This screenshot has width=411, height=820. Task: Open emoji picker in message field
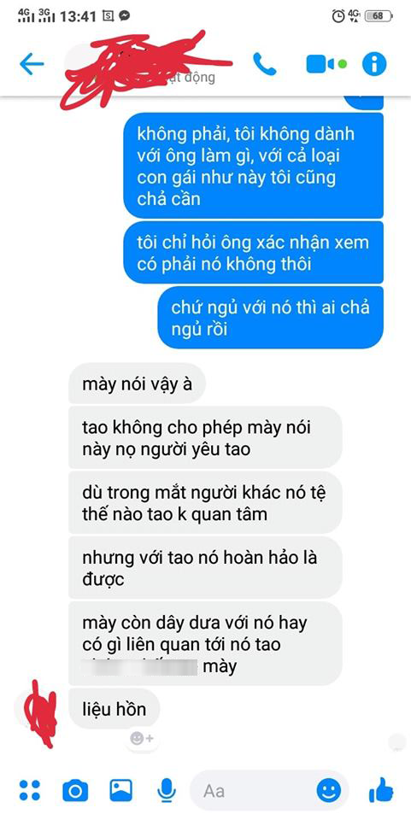pos(329,790)
